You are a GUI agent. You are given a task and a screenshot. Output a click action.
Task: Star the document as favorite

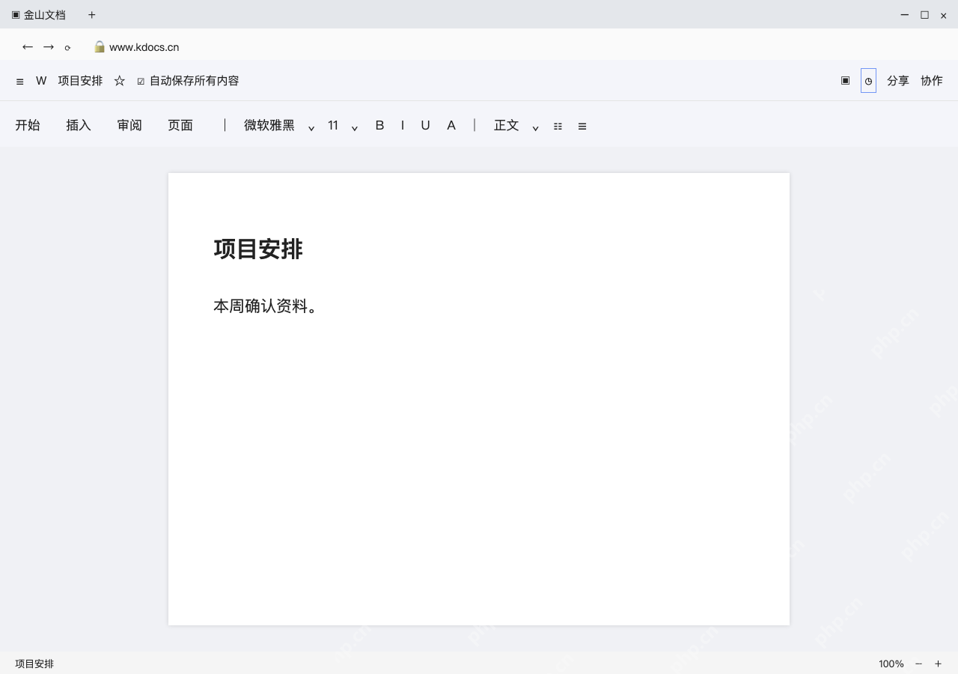[x=119, y=81]
